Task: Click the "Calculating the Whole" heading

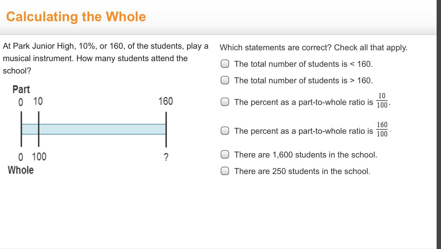Action: pyautogui.click(x=76, y=16)
